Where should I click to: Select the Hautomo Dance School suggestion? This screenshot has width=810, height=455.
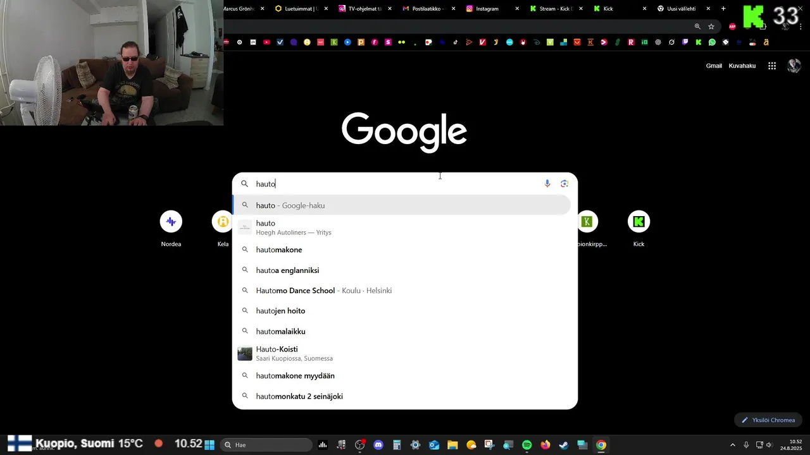click(x=402, y=291)
